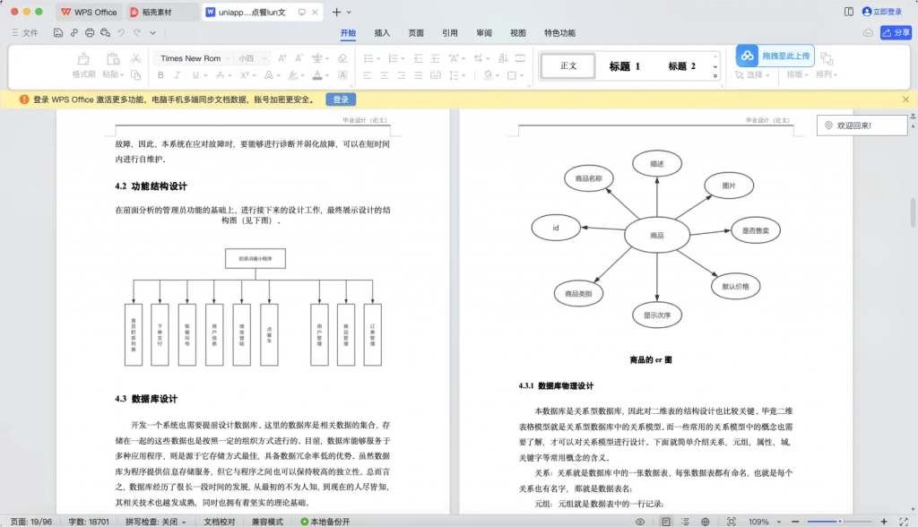Image resolution: width=918 pixels, height=527 pixels.
Task: Expand the Paste (粘贴) dropdown arrow
Action: click(x=121, y=74)
